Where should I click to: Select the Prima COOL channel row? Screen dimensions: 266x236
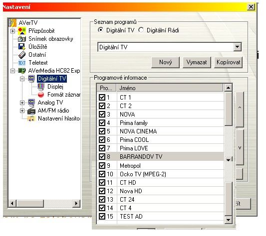click(x=161, y=140)
